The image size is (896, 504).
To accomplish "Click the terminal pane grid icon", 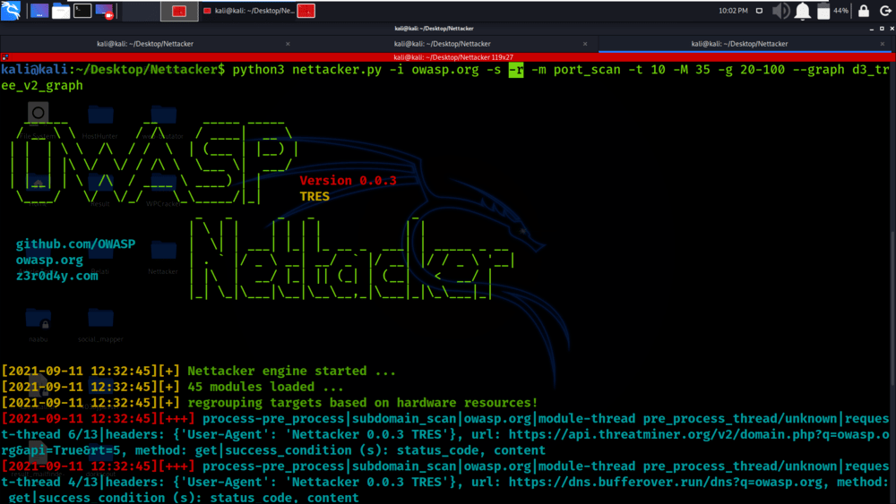I will click(x=5, y=57).
